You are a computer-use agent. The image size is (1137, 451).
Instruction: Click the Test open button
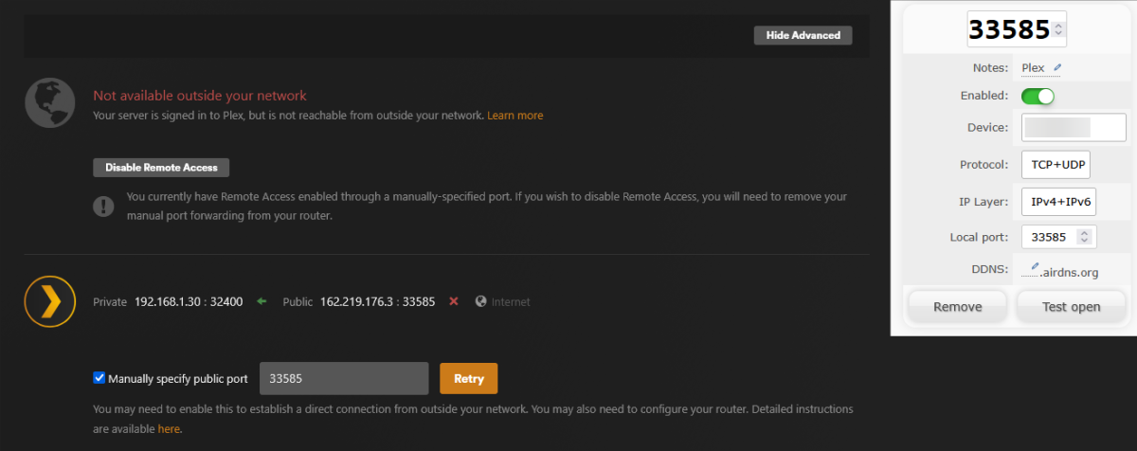1071,307
